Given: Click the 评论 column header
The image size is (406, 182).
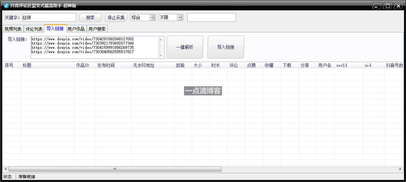Looking at the screenshot, I should (x=236, y=65).
